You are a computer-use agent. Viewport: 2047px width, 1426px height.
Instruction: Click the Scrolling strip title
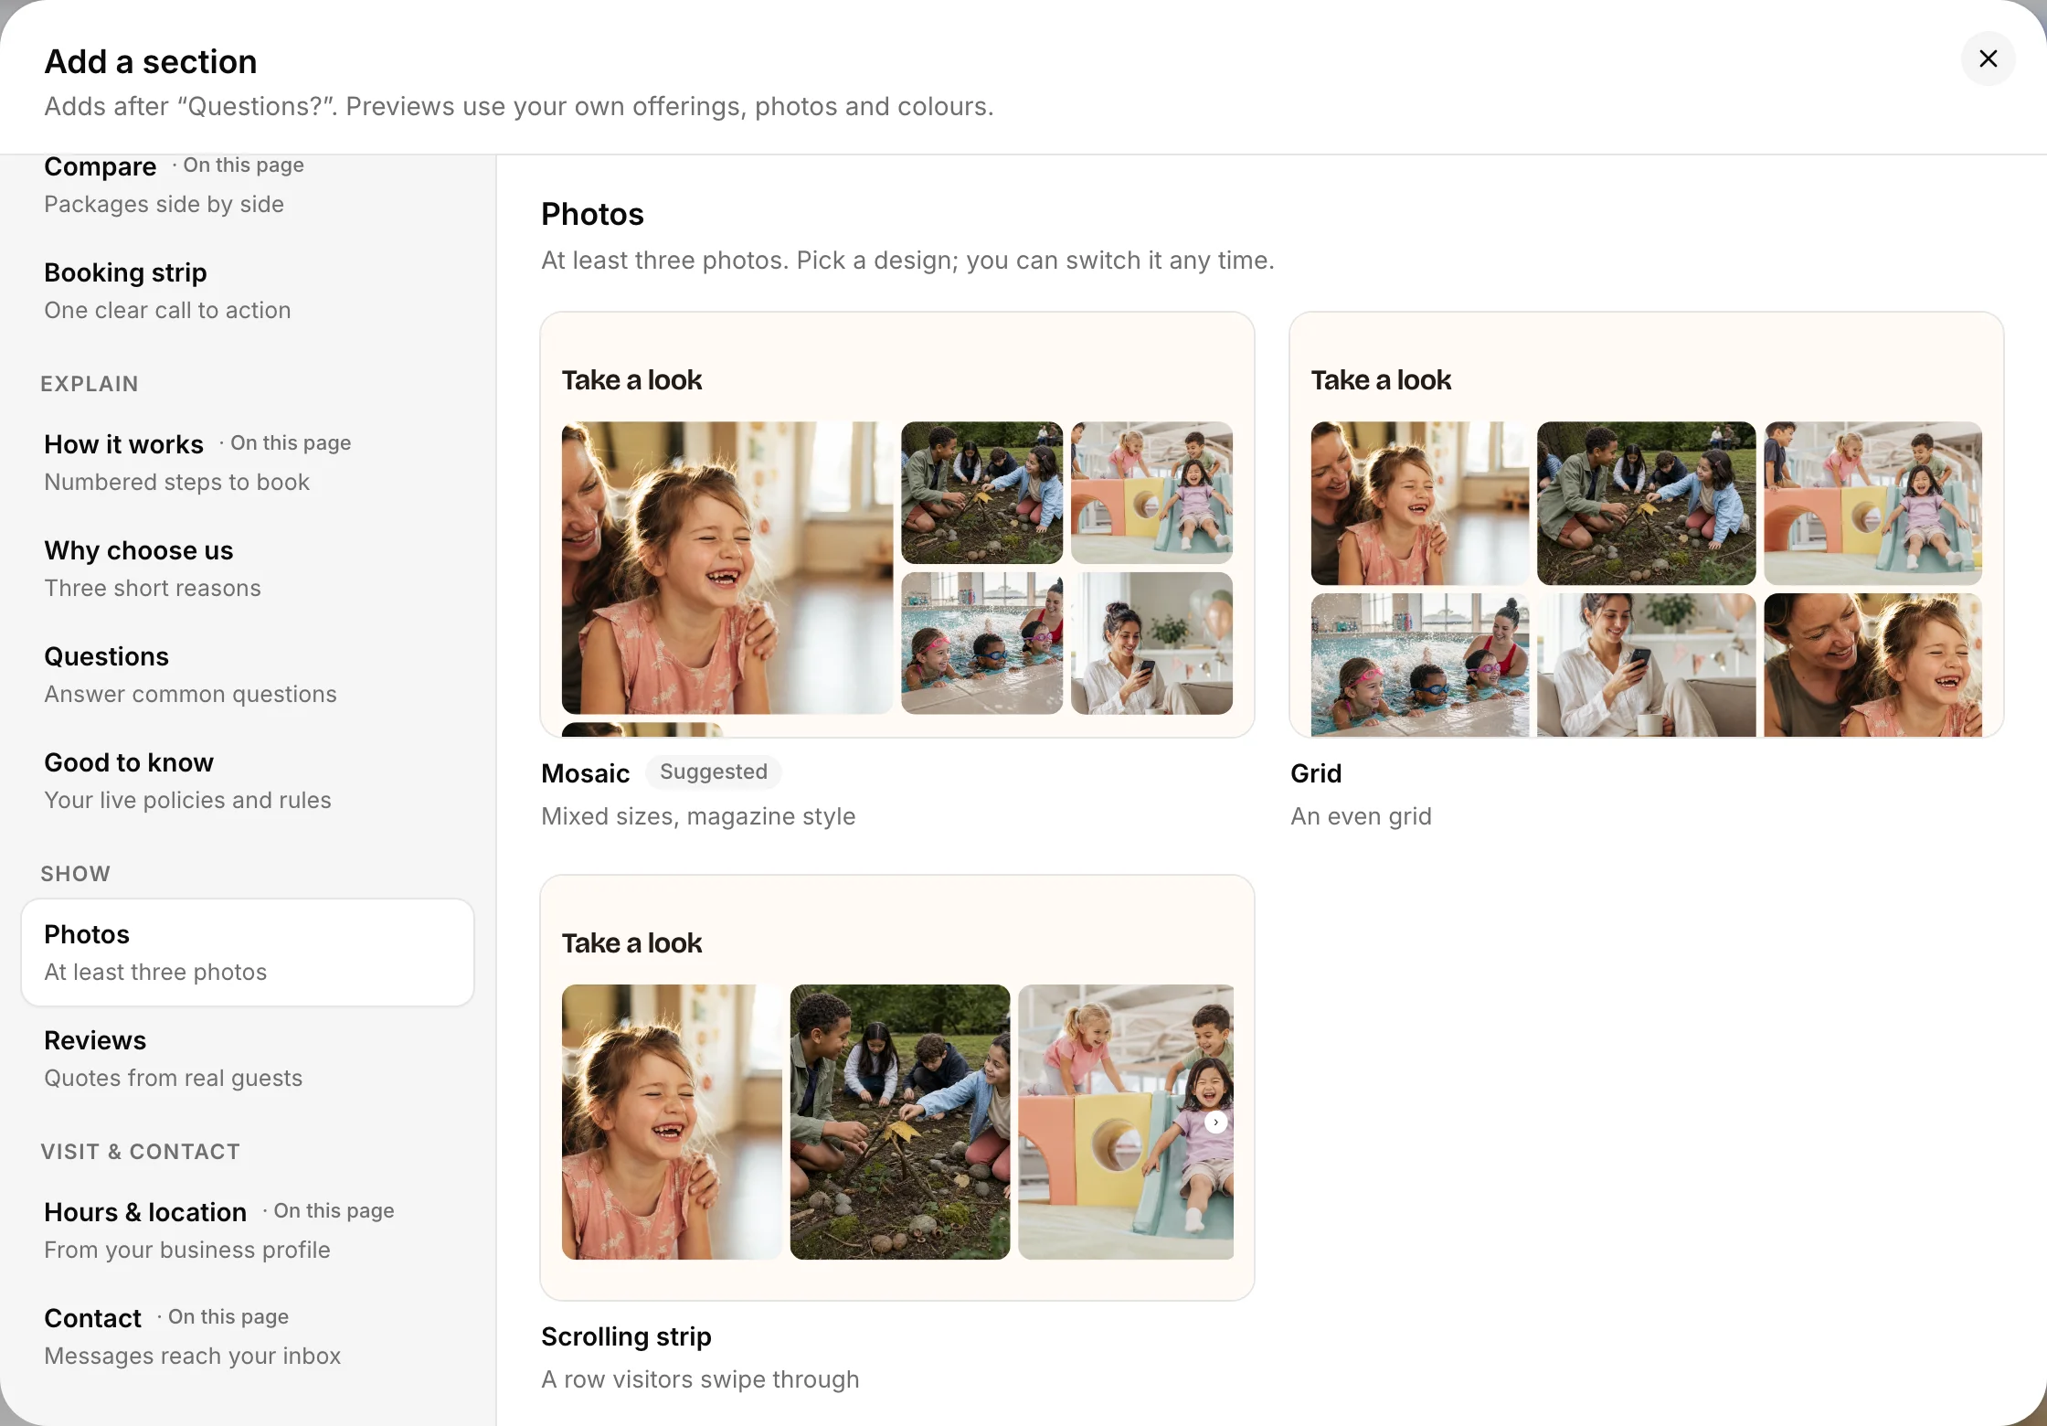(x=626, y=1336)
